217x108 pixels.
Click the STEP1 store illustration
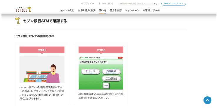[x=42, y=69]
